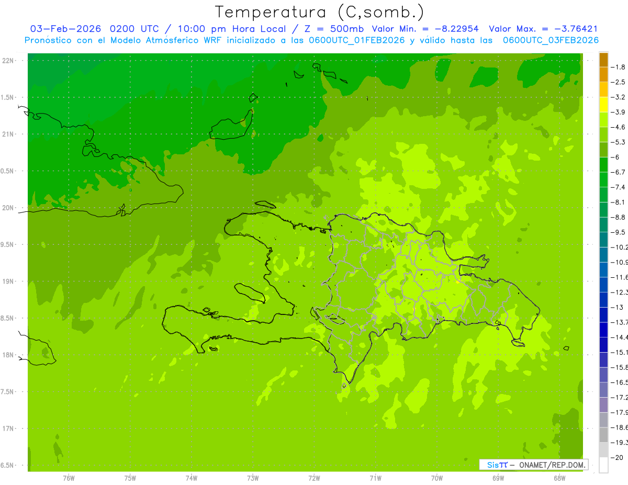This screenshot has height=485, width=628.
Task: Select the '0600UTC_03FEB2026' valid-until timestamp
Action: [551, 40]
